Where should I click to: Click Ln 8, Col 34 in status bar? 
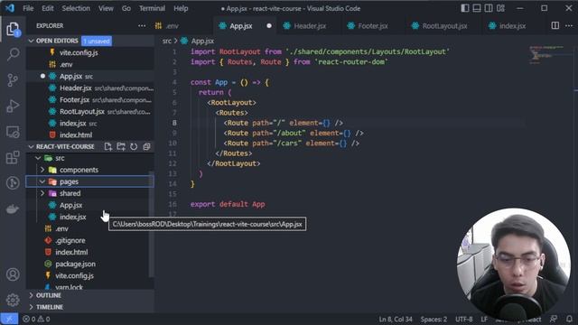(x=396, y=319)
